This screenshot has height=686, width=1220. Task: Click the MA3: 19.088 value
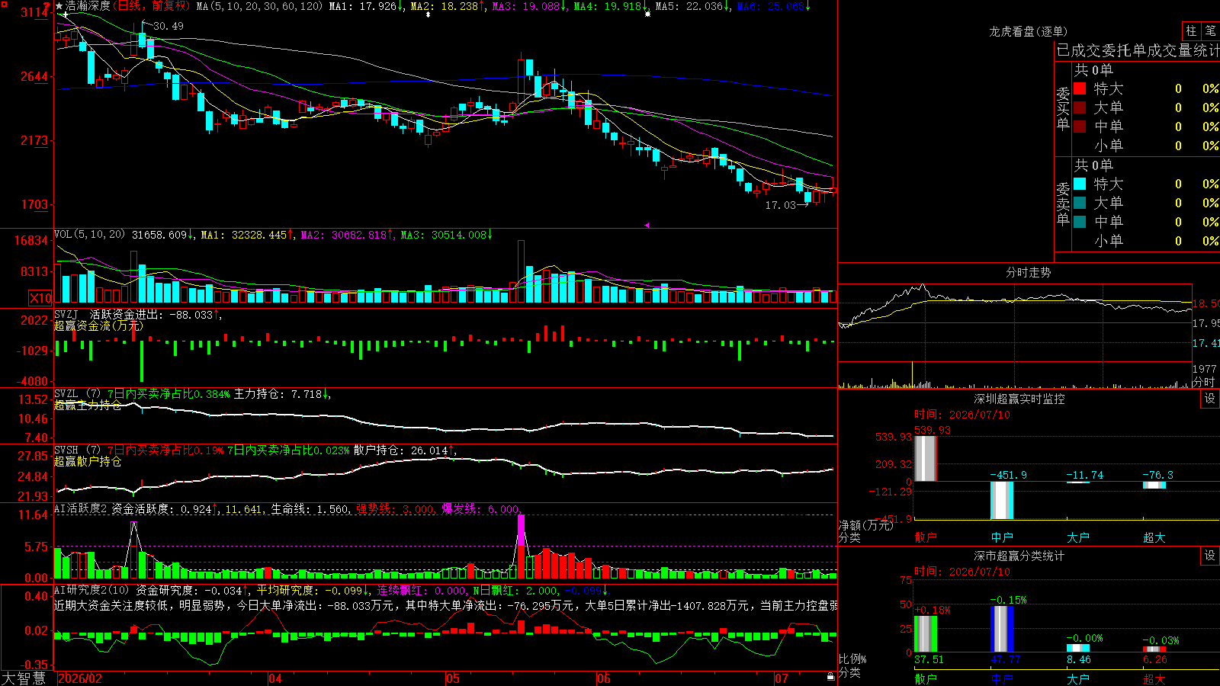tap(526, 6)
